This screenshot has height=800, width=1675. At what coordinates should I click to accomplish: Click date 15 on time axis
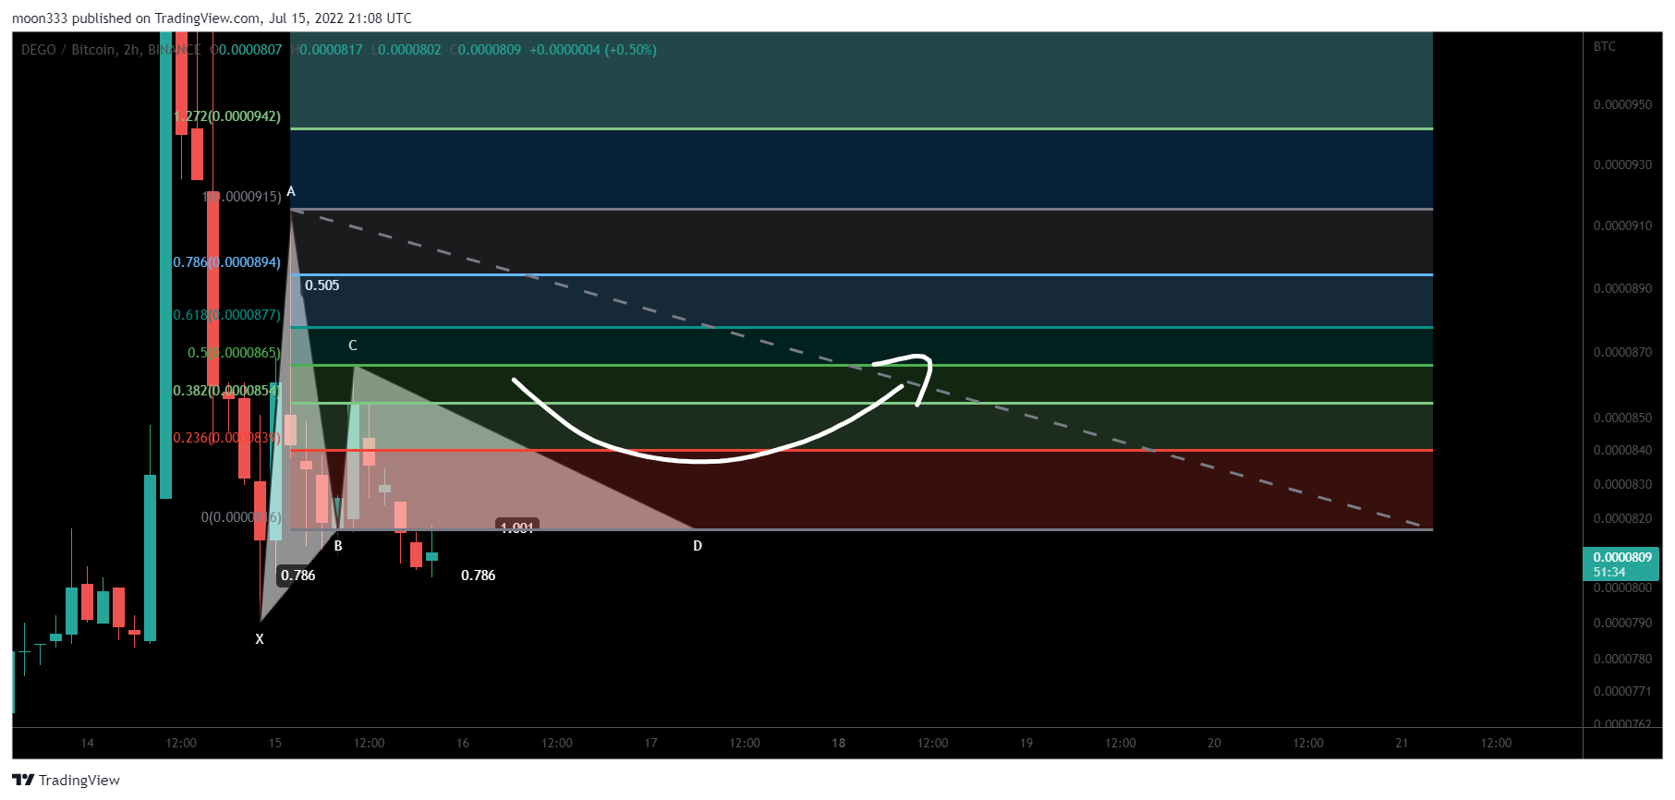[x=275, y=743]
